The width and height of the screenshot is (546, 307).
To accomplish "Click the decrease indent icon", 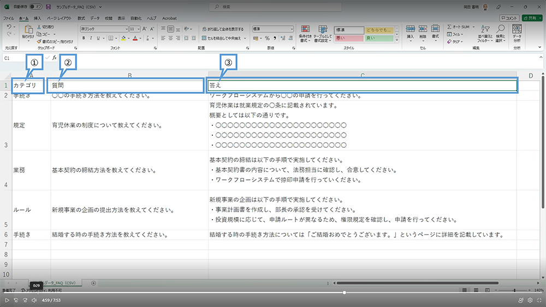I will [x=186, y=38].
